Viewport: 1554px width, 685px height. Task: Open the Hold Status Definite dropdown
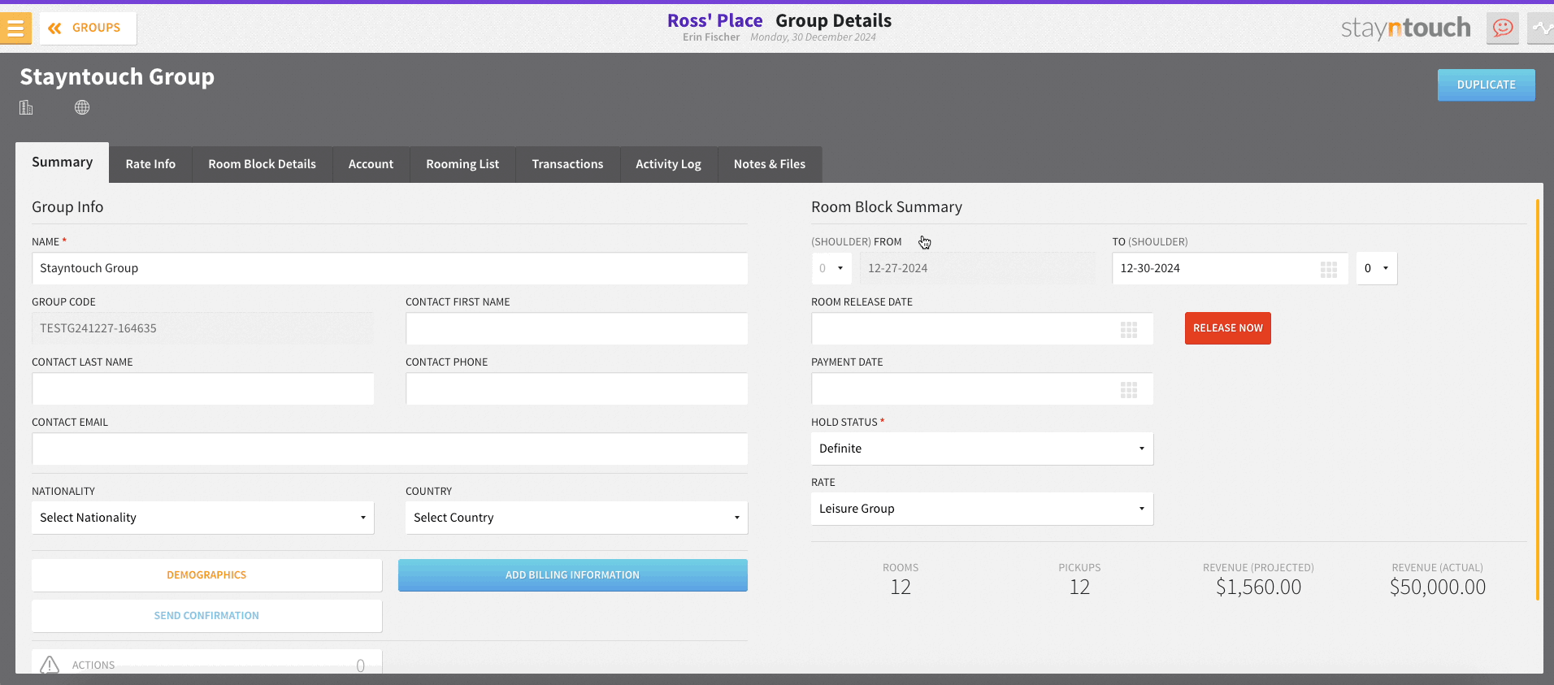tap(982, 449)
